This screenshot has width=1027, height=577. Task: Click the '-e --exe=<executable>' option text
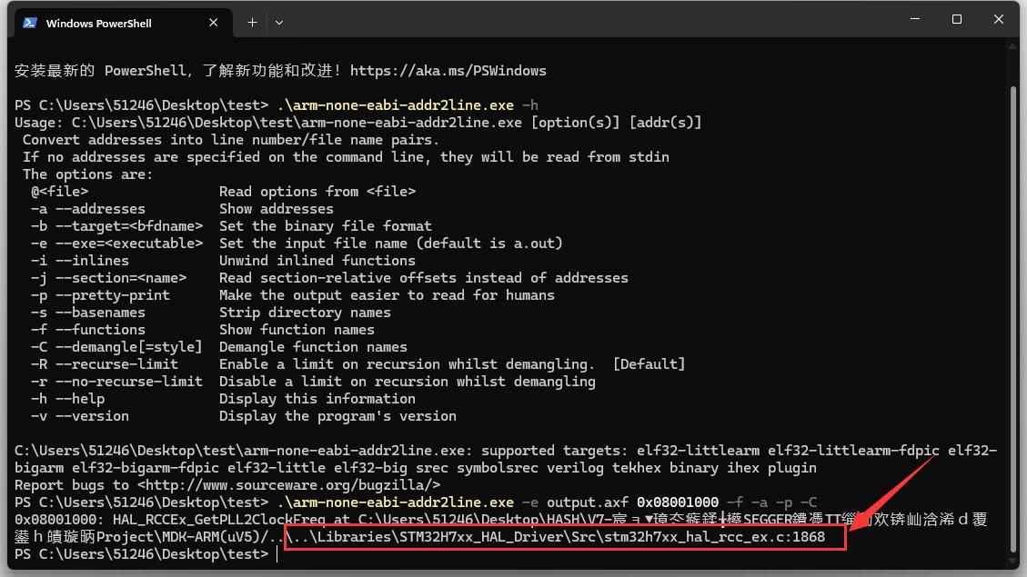[116, 244]
